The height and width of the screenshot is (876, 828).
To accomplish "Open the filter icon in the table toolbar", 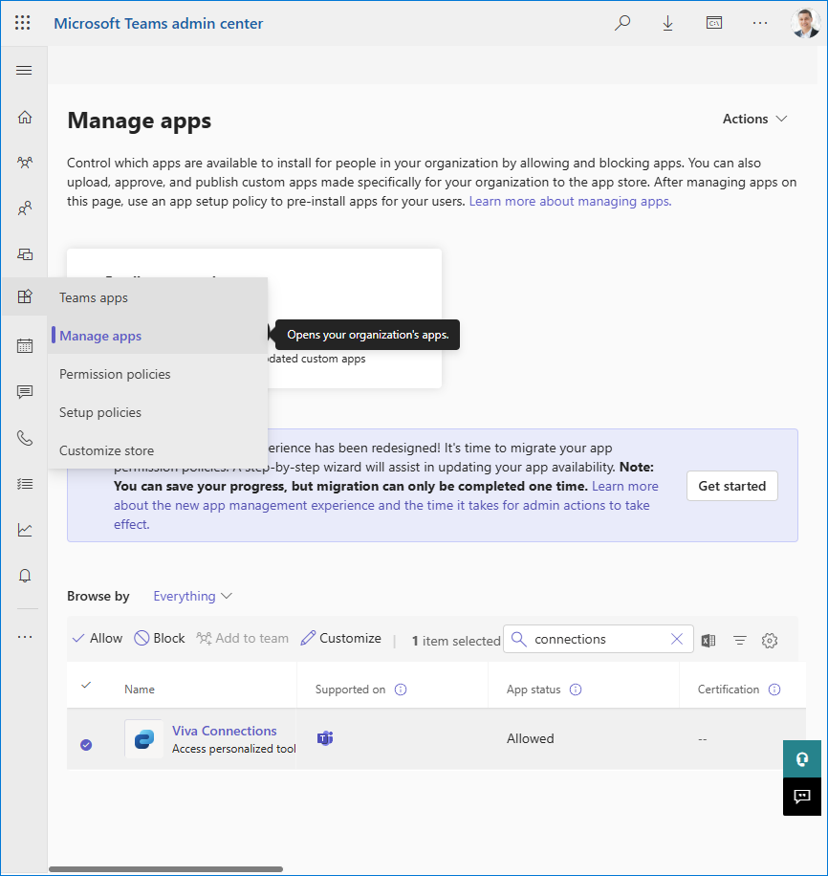I will pyautogui.click(x=740, y=640).
